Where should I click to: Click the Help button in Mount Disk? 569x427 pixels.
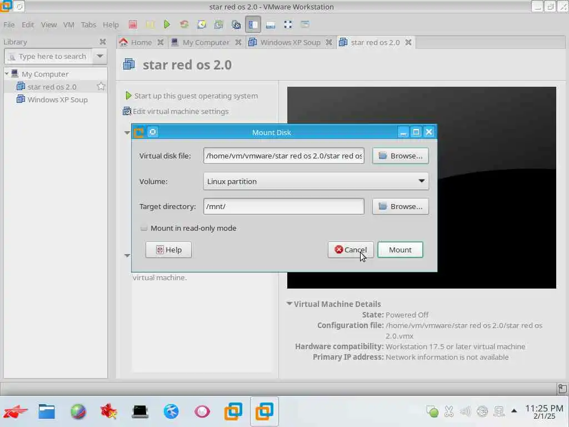pos(168,250)
